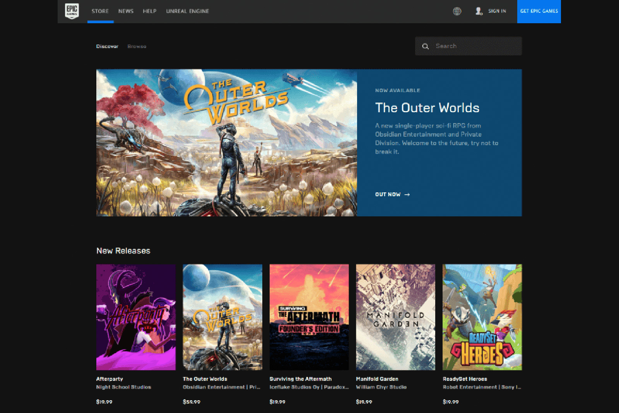Switch to the Browse tab

[x=137, y=46]
